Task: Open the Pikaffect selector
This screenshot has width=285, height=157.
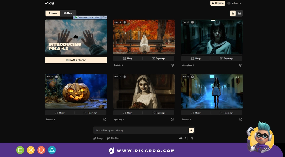Action: pos(113,138)
